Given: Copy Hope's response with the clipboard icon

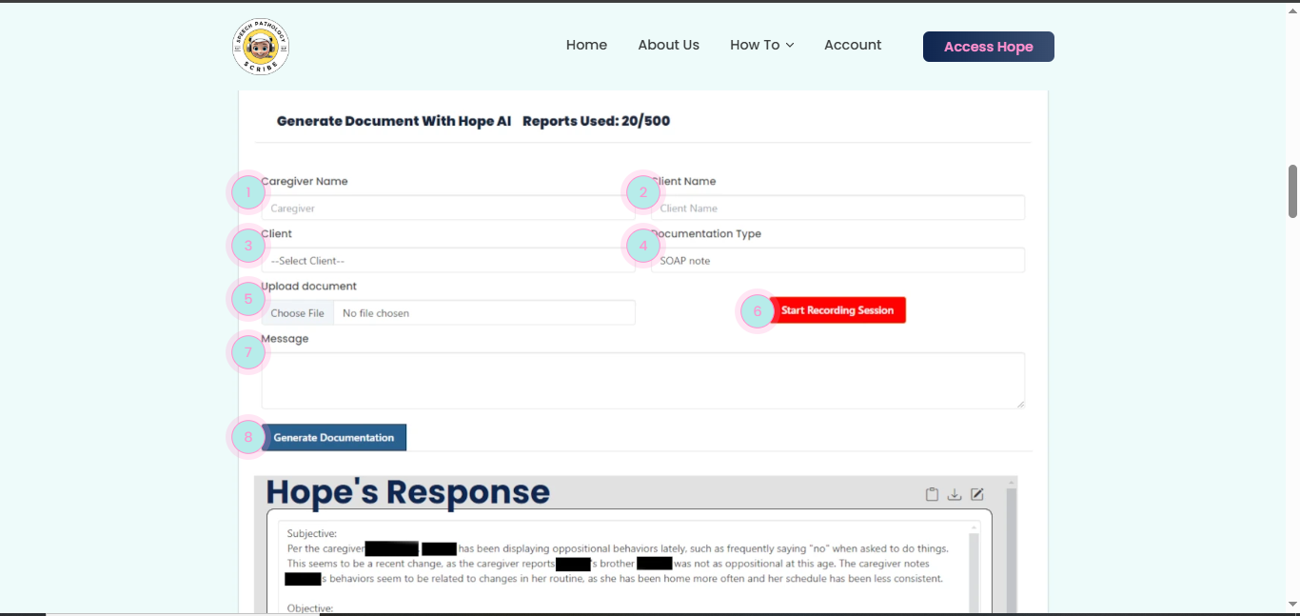Looking at the screenshot, I should [933, 494].
